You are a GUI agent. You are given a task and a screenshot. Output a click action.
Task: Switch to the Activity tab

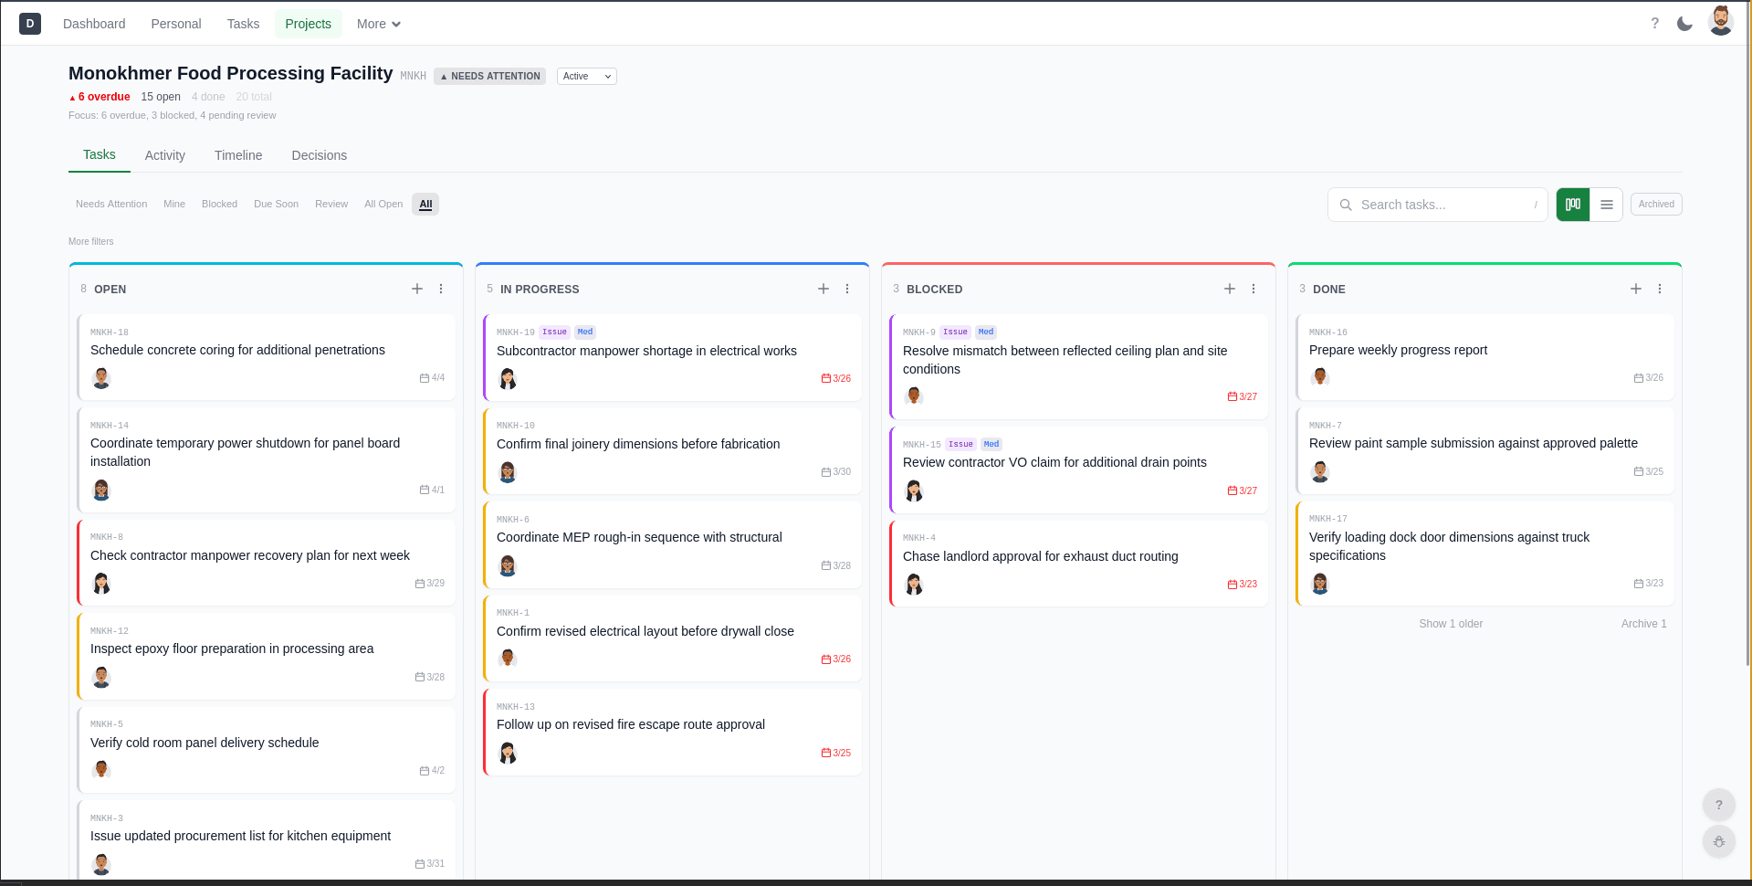164,155
